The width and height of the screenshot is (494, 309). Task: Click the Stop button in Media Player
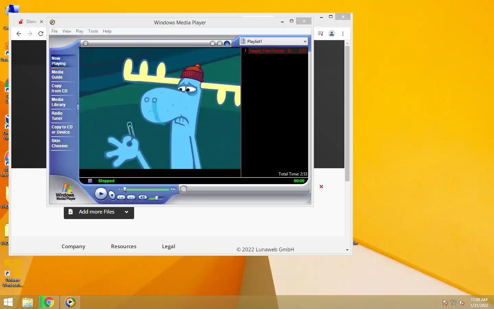(112, 195)
